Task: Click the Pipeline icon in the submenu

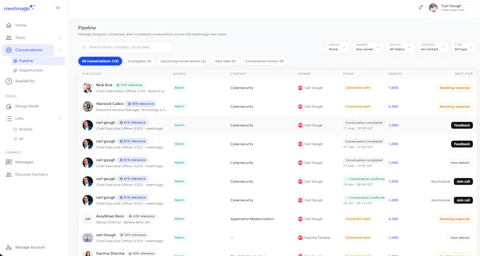Action: click(15, 61)
